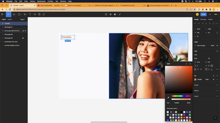Close the color picker popup

tap(190, 64)
